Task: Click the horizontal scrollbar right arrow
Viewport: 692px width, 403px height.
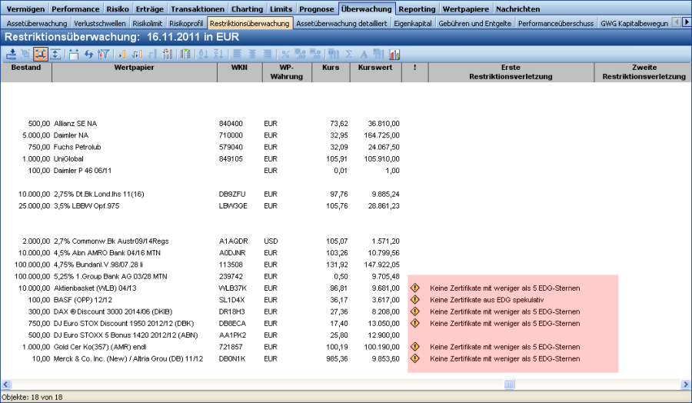Action: click(x=686, y=384)
